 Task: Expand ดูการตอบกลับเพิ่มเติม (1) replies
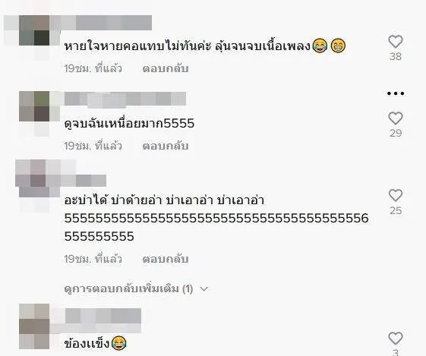128,288
